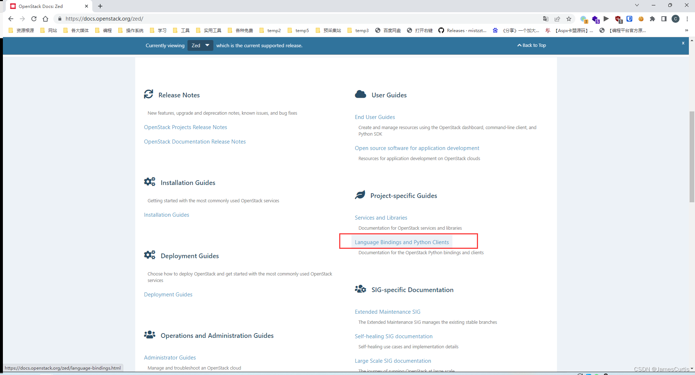Close the OpenStack Docs tab
The height and width of the screenshot is (375, 695).
87,6
